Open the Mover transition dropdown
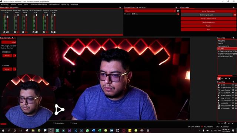Screen dimensions: 237x133 pos(150,11)
